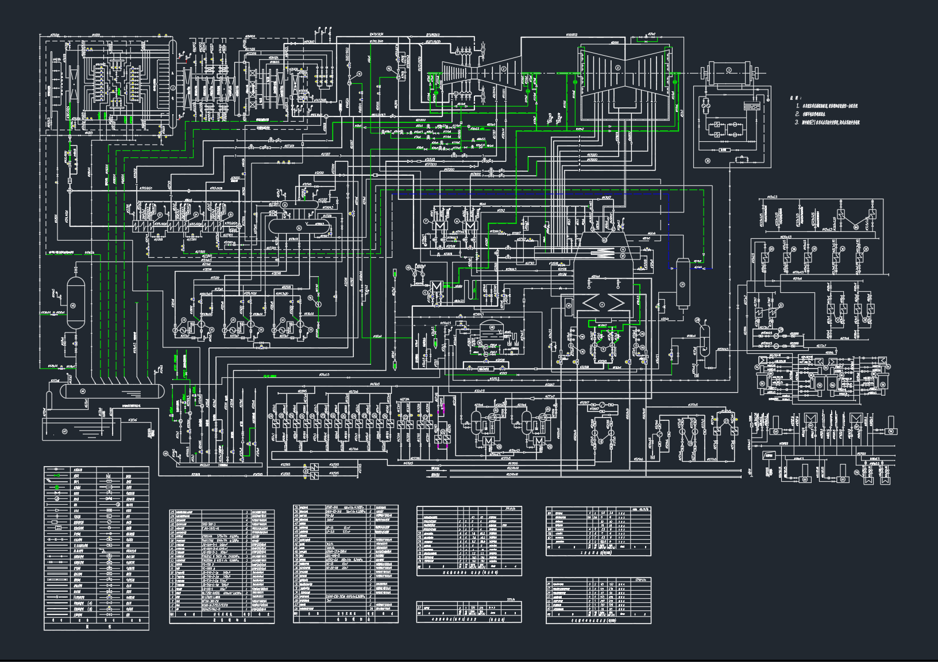Select the small two-row table at bottom center
This screenshot has height=662, width=938.
469,611
